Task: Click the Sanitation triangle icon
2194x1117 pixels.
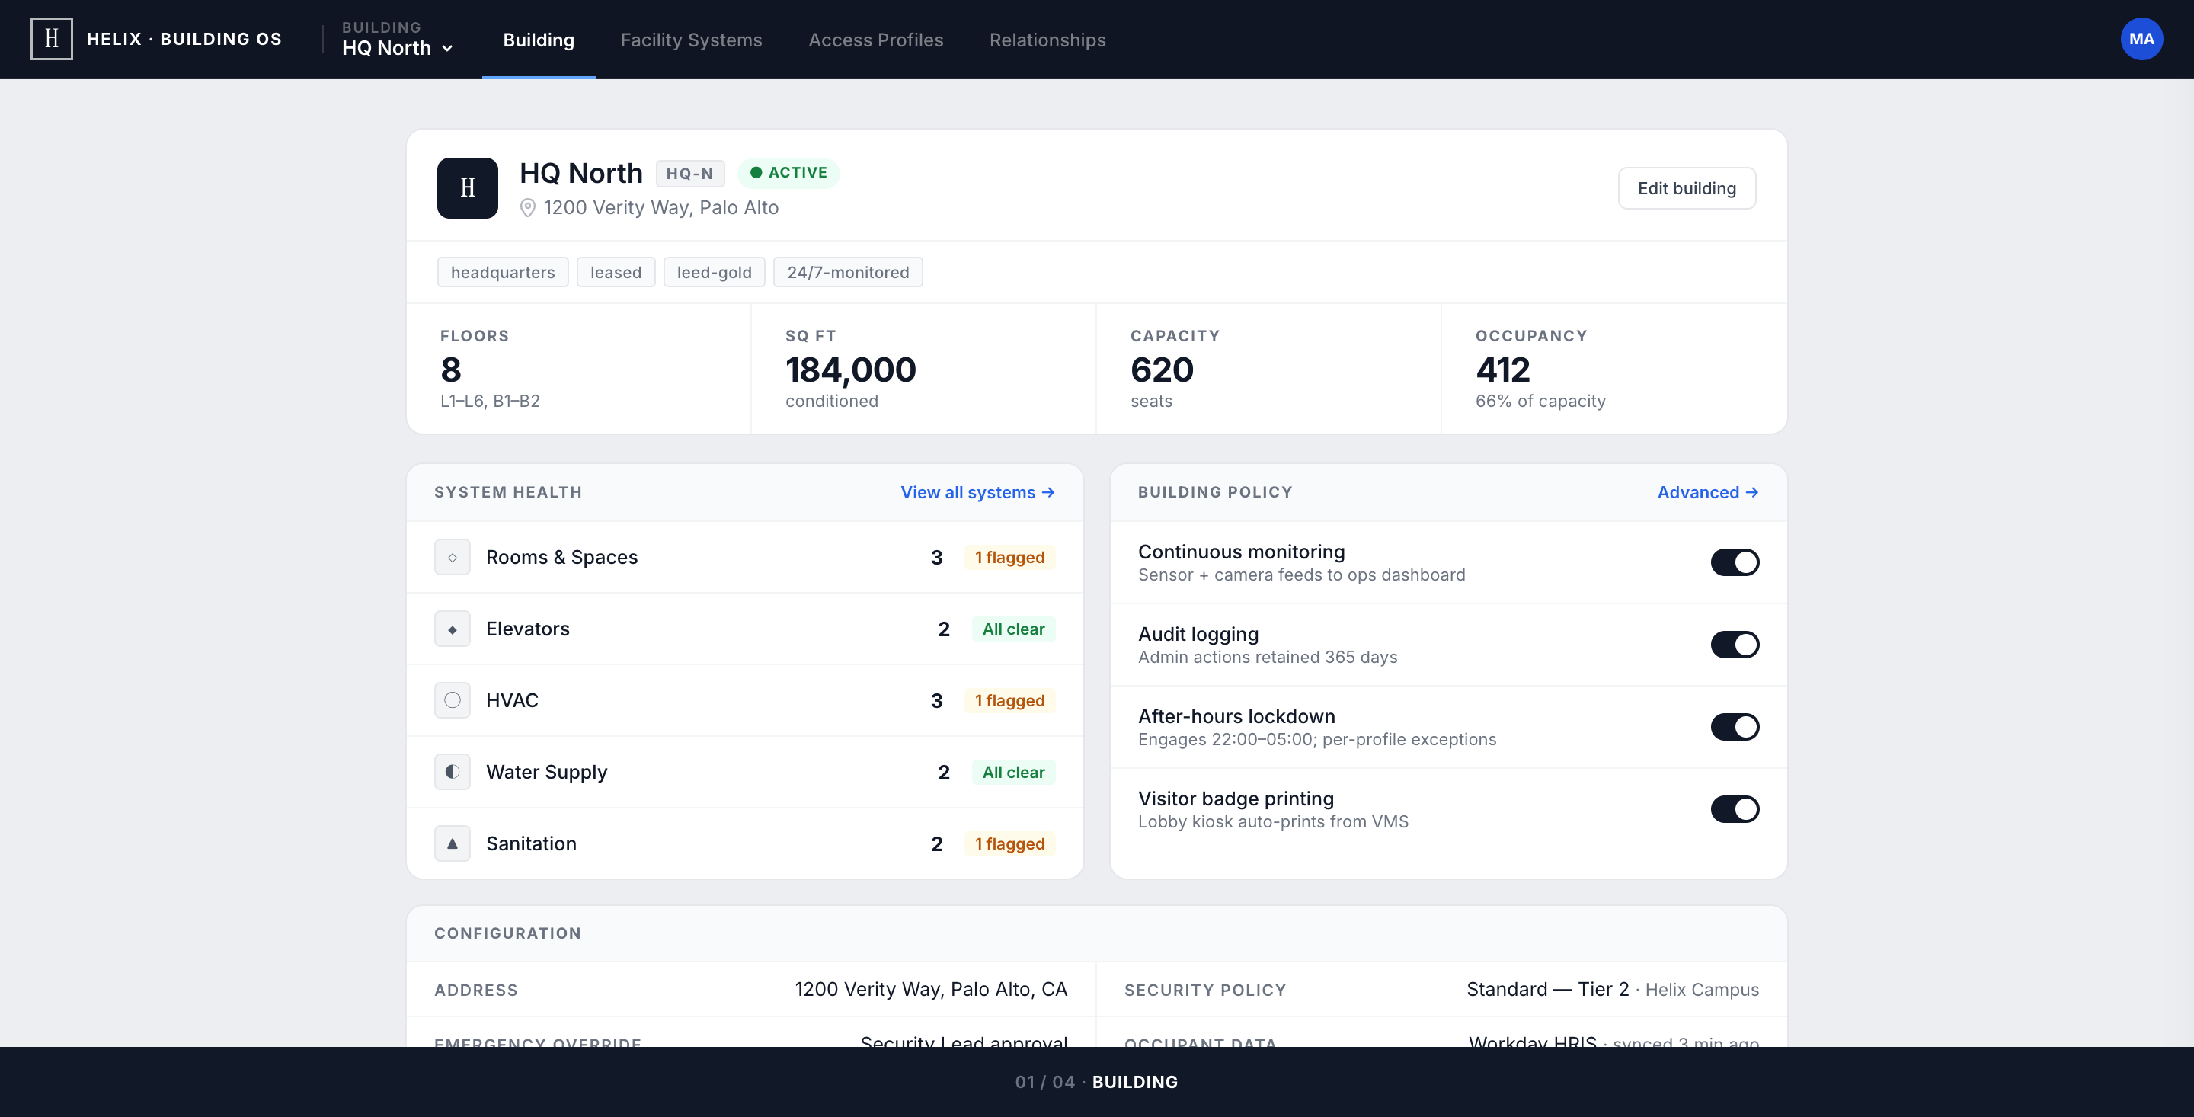Action: pos(453,843)
